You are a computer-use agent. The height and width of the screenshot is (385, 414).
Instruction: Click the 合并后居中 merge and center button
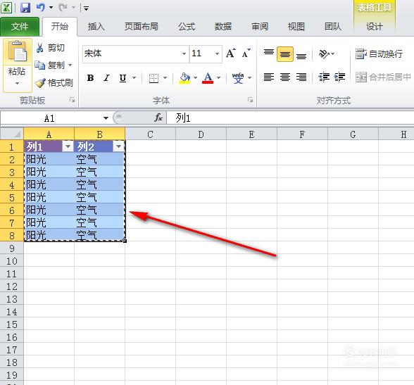pyautogui.click(x=383, y=77)
